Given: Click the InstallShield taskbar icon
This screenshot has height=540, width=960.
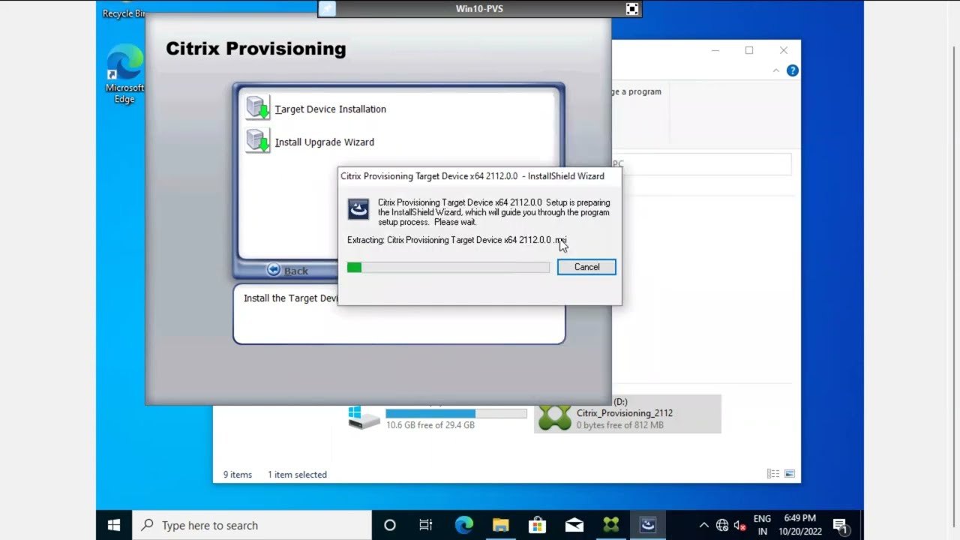Looking at the screenshot, I should click(647, 525).
